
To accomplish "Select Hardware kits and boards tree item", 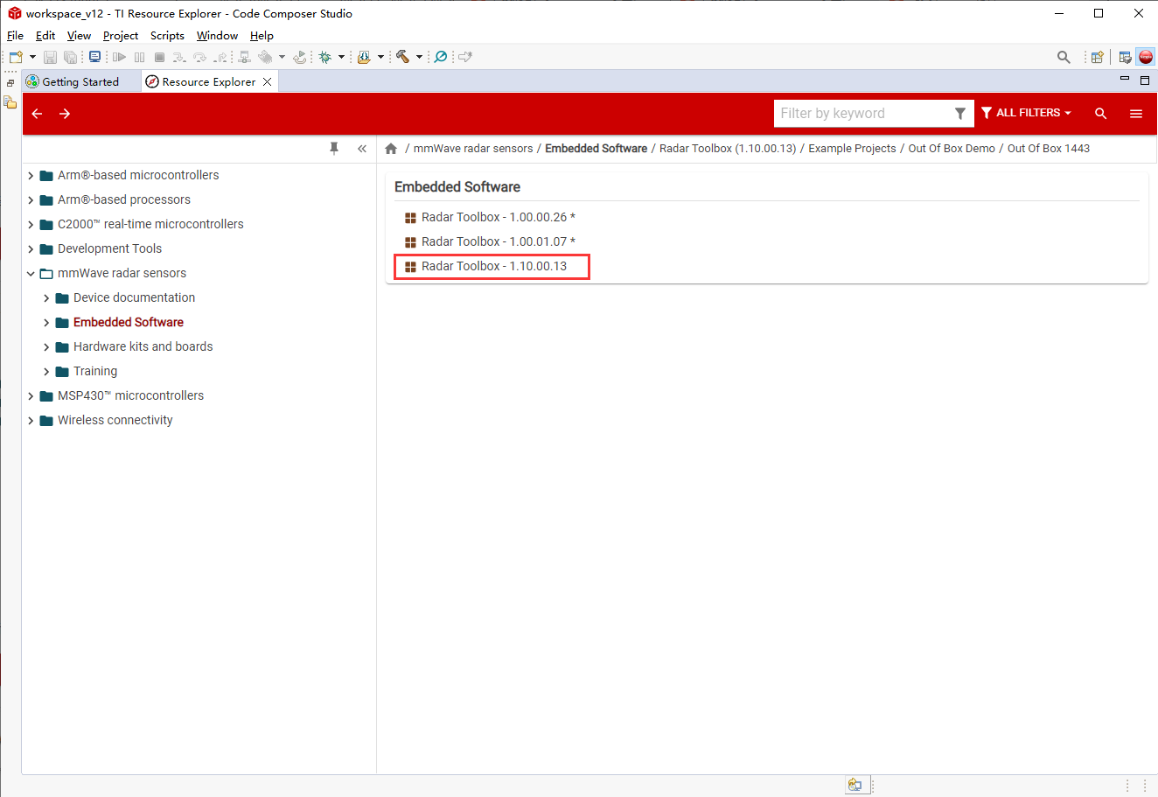I will click(143, 346).
